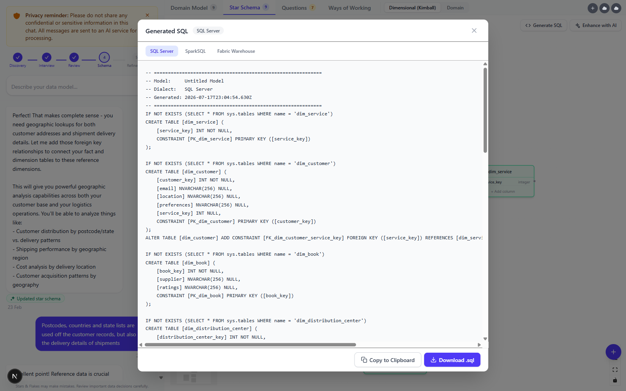Click the 'Updated star schema' badge
The width and height of the screenshot is (626, 391).
(36, 299)
